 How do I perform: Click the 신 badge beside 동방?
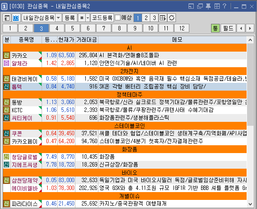click(x=7, y=102)
